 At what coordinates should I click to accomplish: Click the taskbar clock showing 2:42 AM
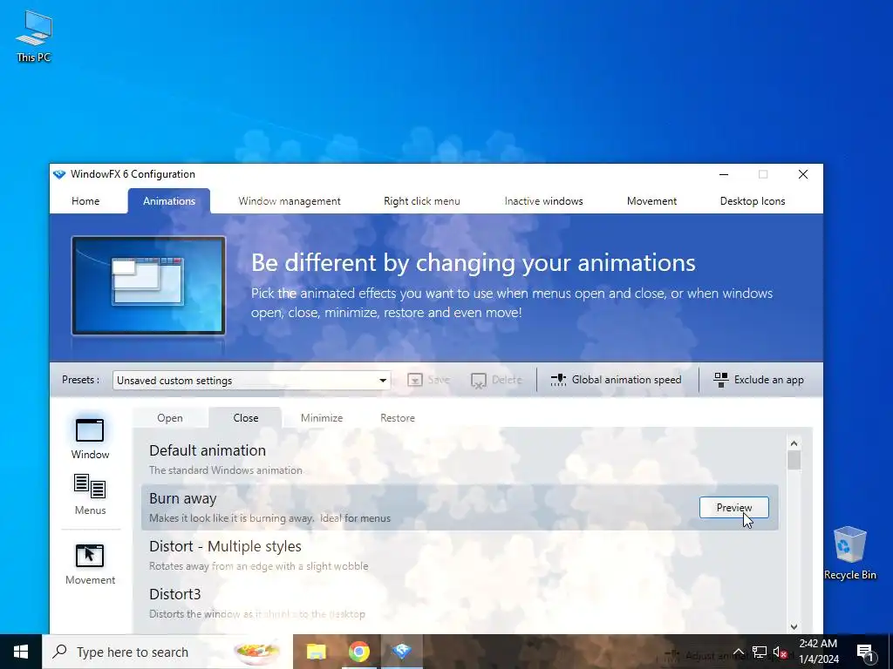(818, 652)
